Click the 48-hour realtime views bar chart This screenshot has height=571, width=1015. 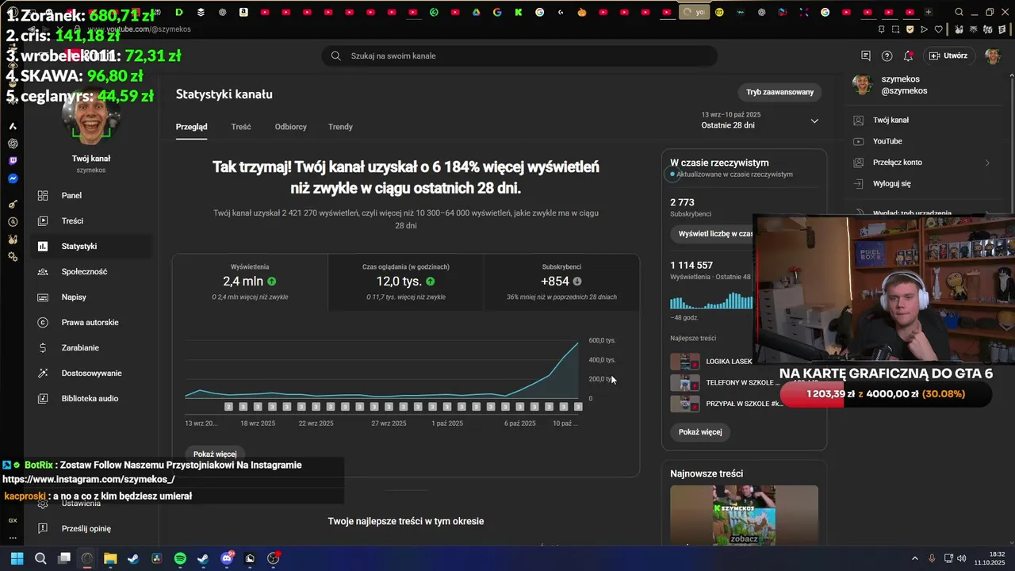[711, 301]
